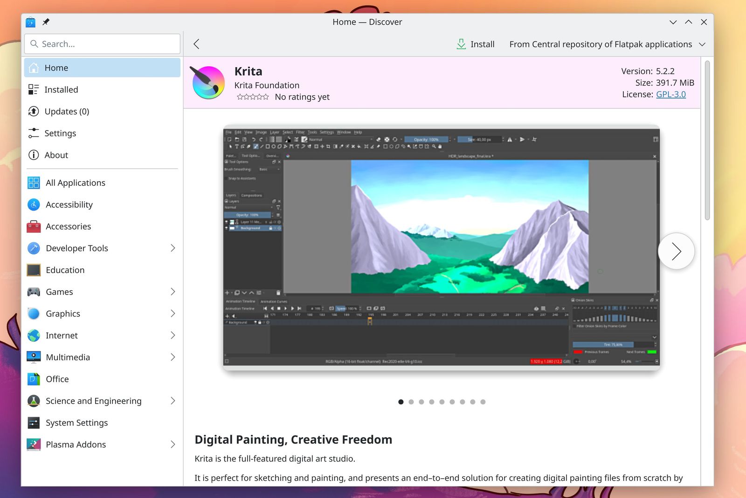This screenshot has width=746, height=498.
Task: Rate Krita by clicking the first star
Action: click(239, 97)
